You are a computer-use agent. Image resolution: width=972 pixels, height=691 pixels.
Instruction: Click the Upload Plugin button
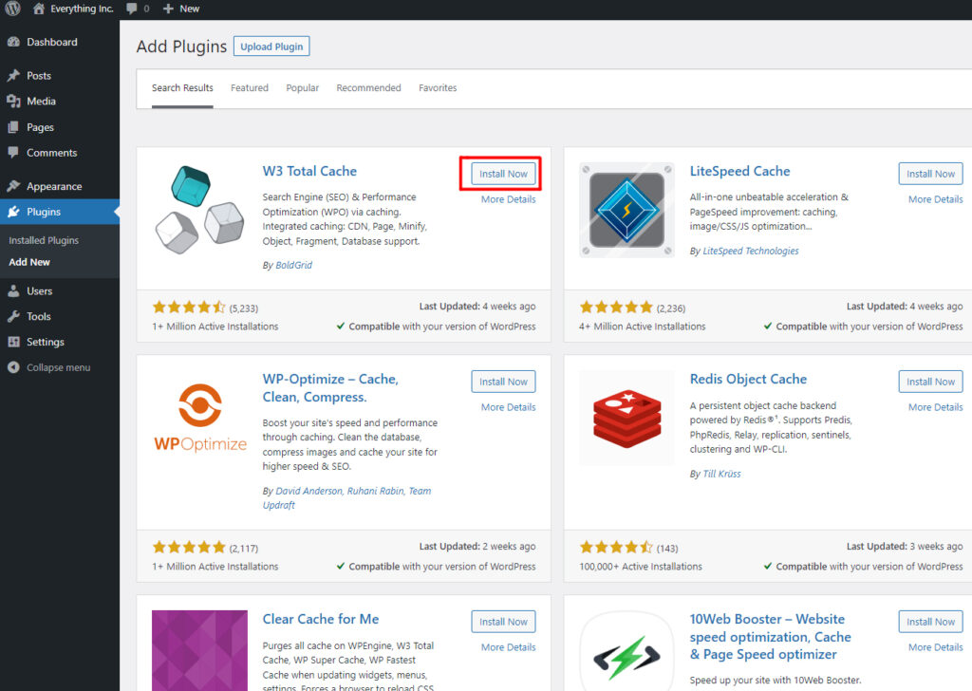pos(271,47)
